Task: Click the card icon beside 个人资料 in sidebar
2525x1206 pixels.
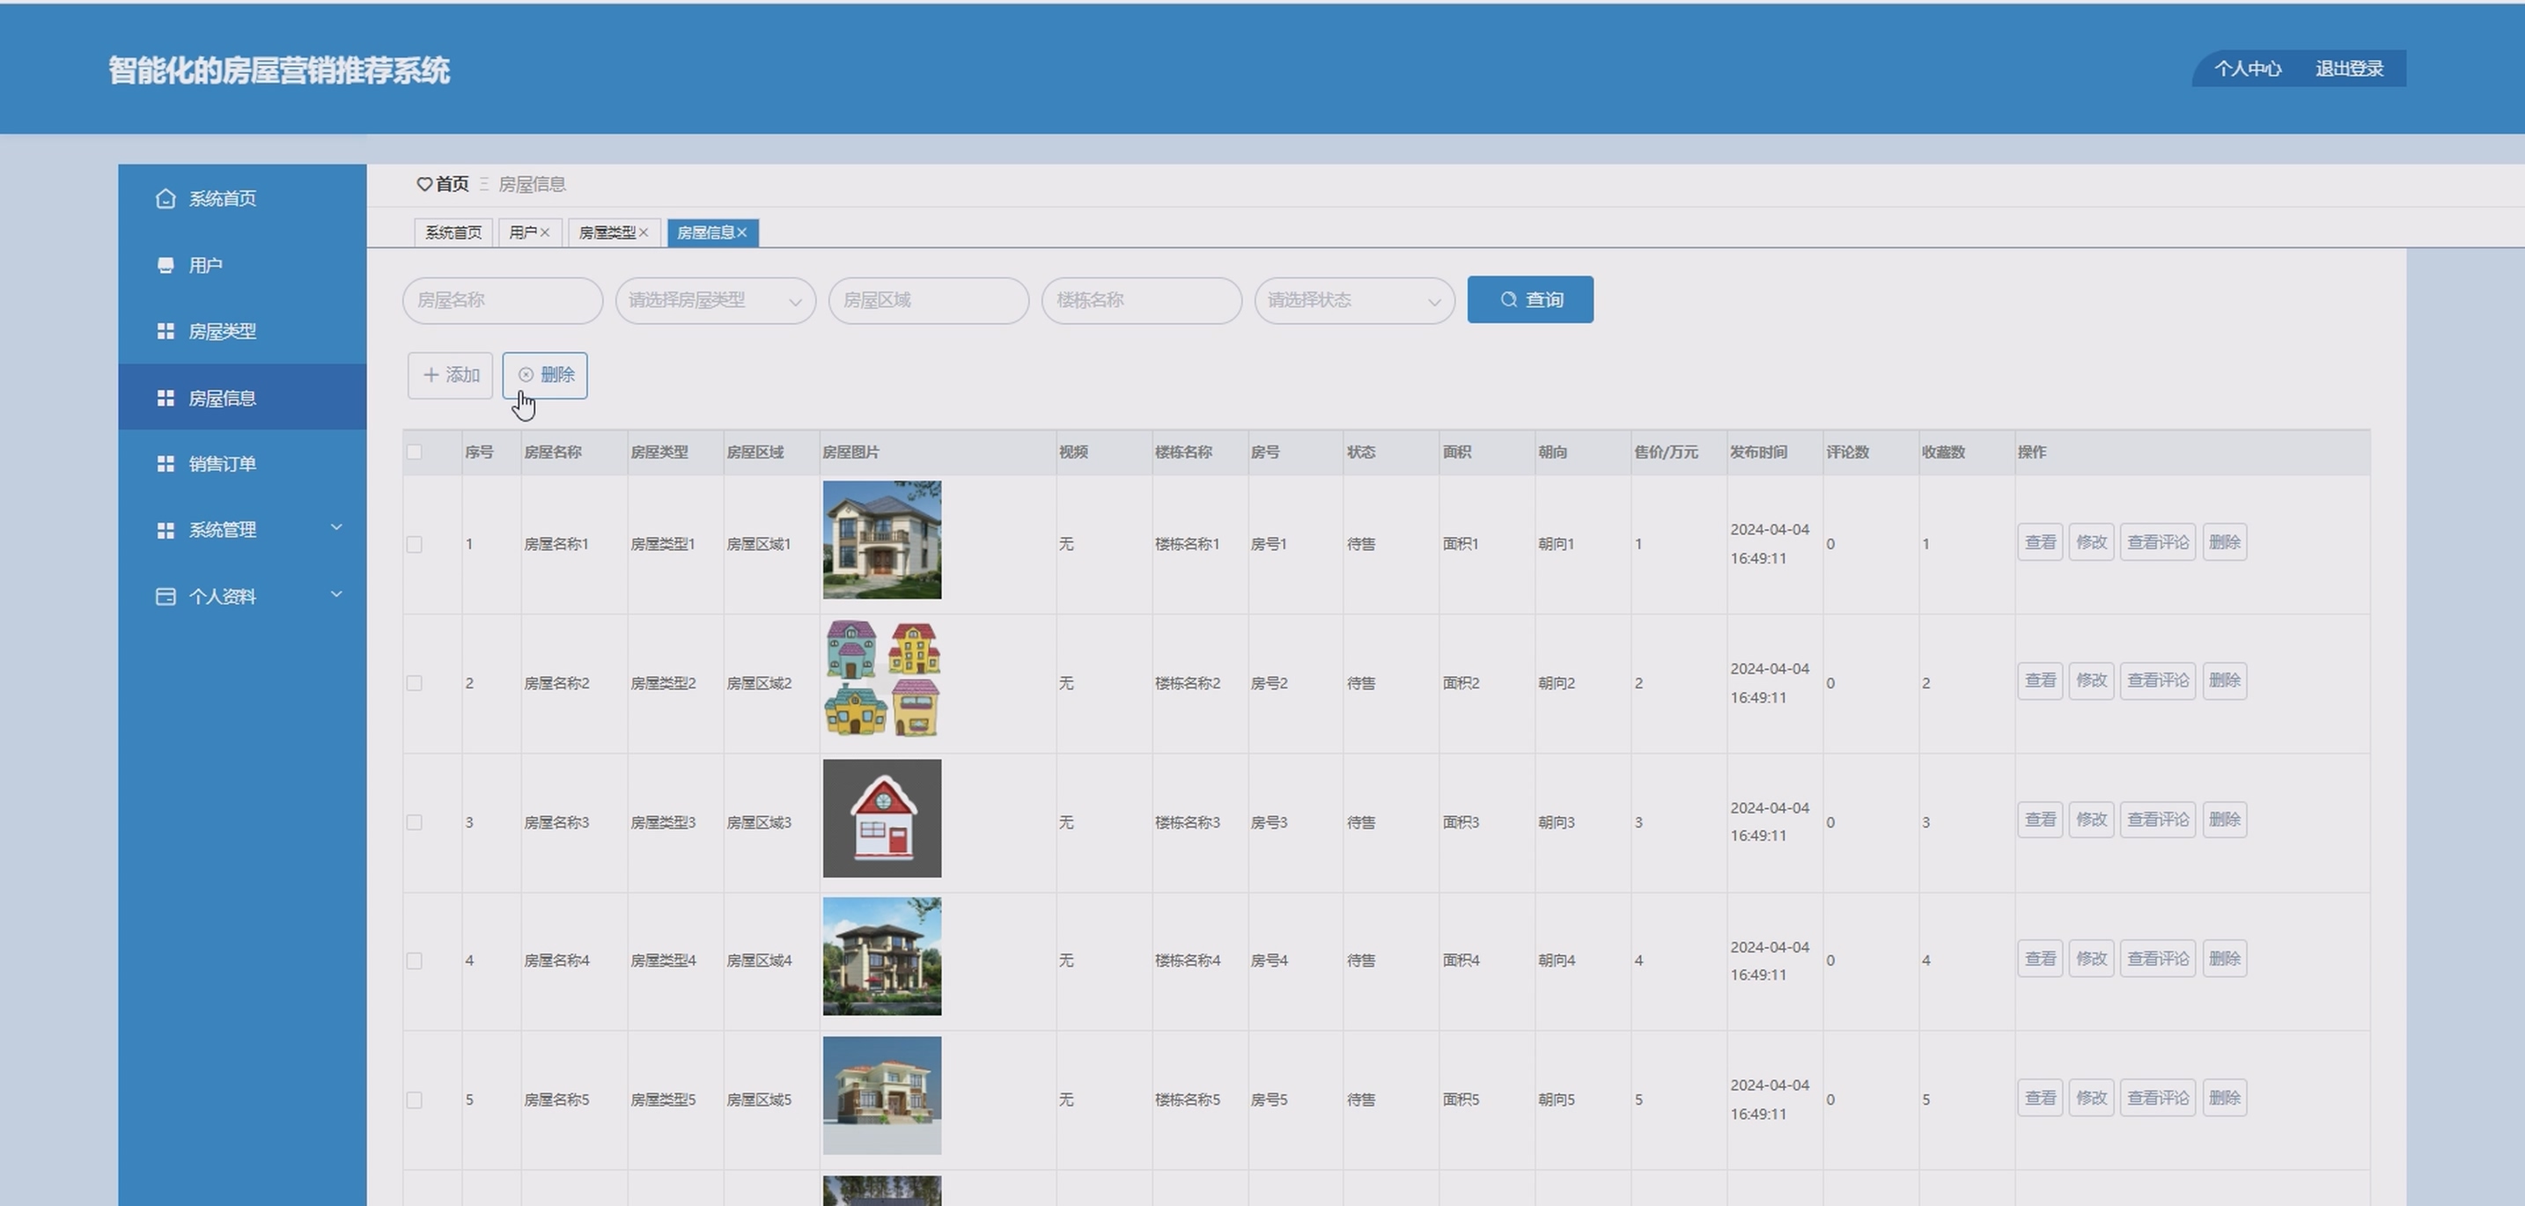Action: (x=166, y=597)
